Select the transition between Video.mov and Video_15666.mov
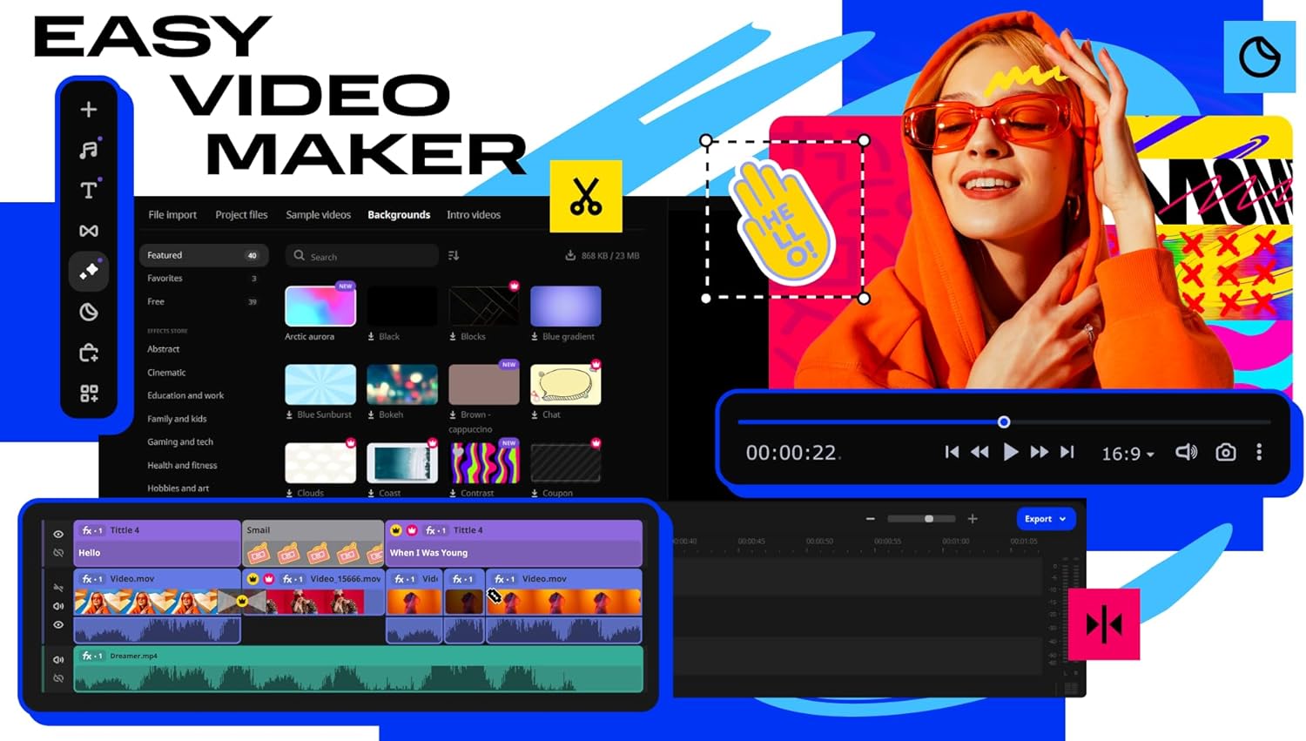Image resolution: width=1306 pixels, height=741 pixels. 242,602
